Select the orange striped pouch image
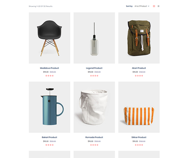 tap(139, 107)
